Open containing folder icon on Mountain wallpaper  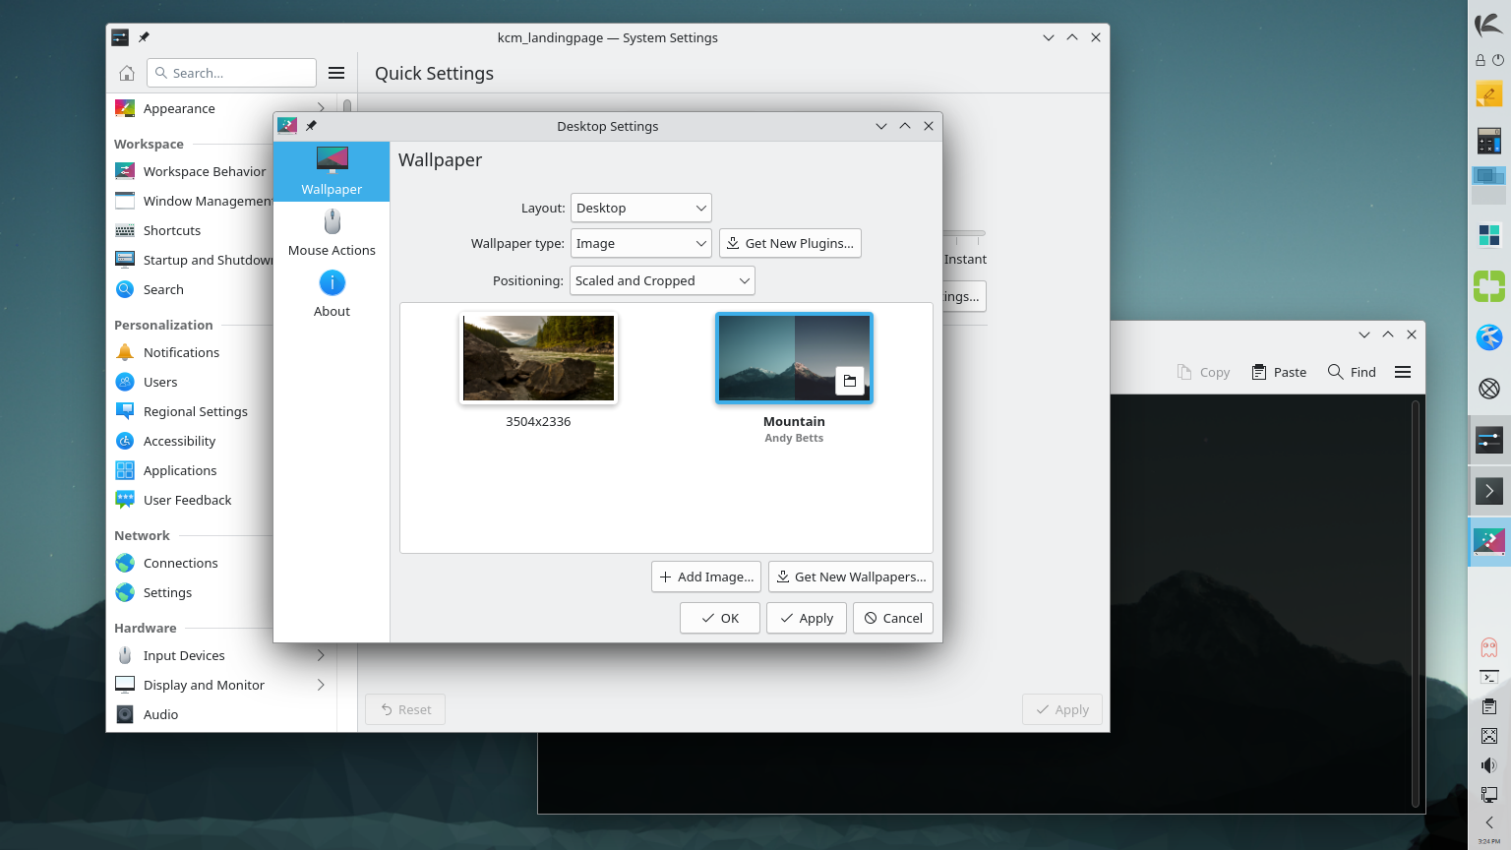[x=850, y=381]
